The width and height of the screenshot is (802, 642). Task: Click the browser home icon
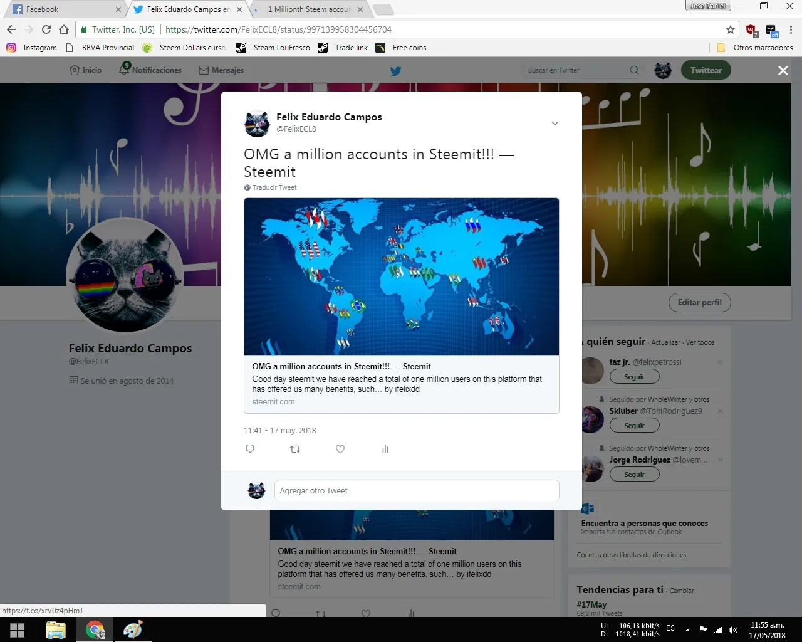(64, 29)
